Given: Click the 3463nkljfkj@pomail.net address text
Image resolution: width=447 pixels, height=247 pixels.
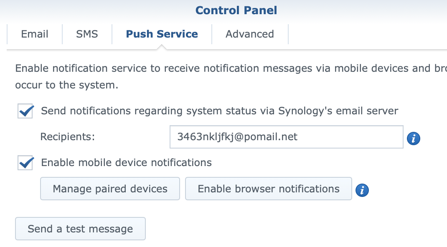Looking at the screenshot, I should 237,137.
